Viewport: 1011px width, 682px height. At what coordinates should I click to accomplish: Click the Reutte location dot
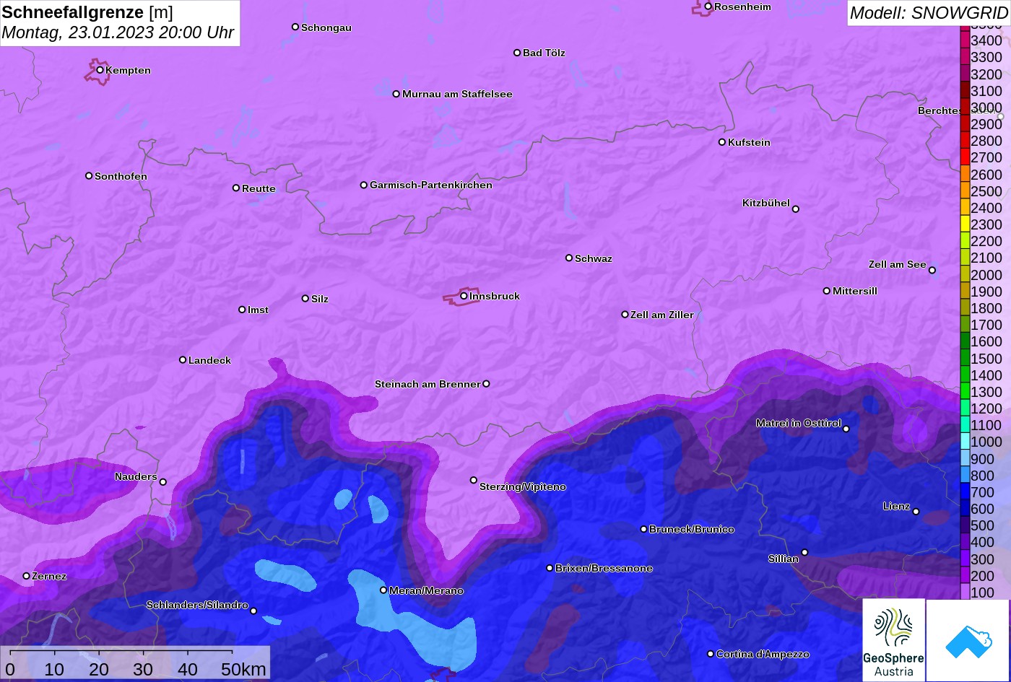click(x=236, y=188)
